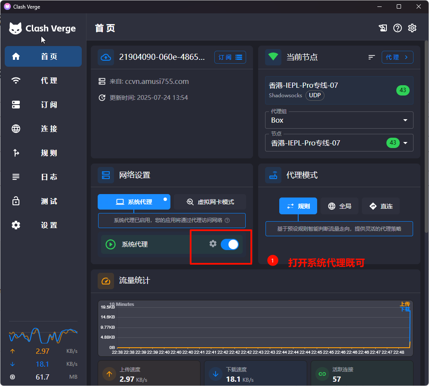Open the 订阅 subscriptions sidebar item

(43, 105)
